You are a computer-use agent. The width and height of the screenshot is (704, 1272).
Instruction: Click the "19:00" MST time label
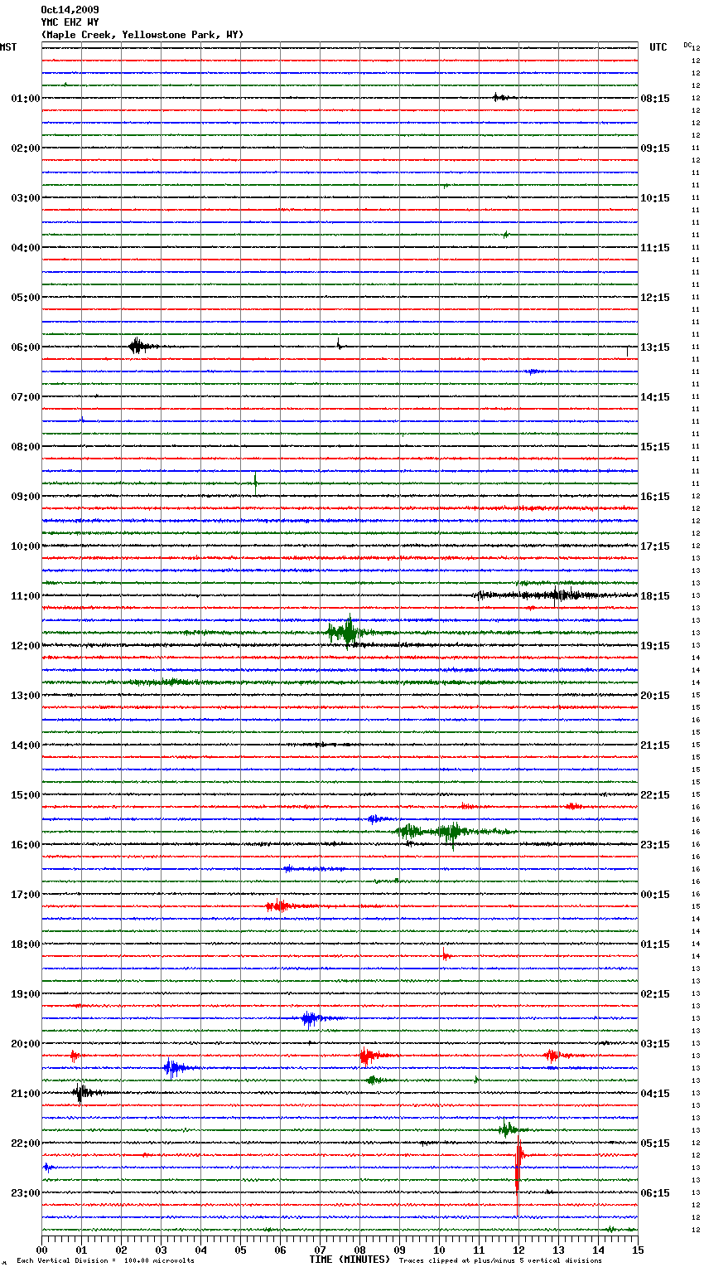(x=26, y=994)
